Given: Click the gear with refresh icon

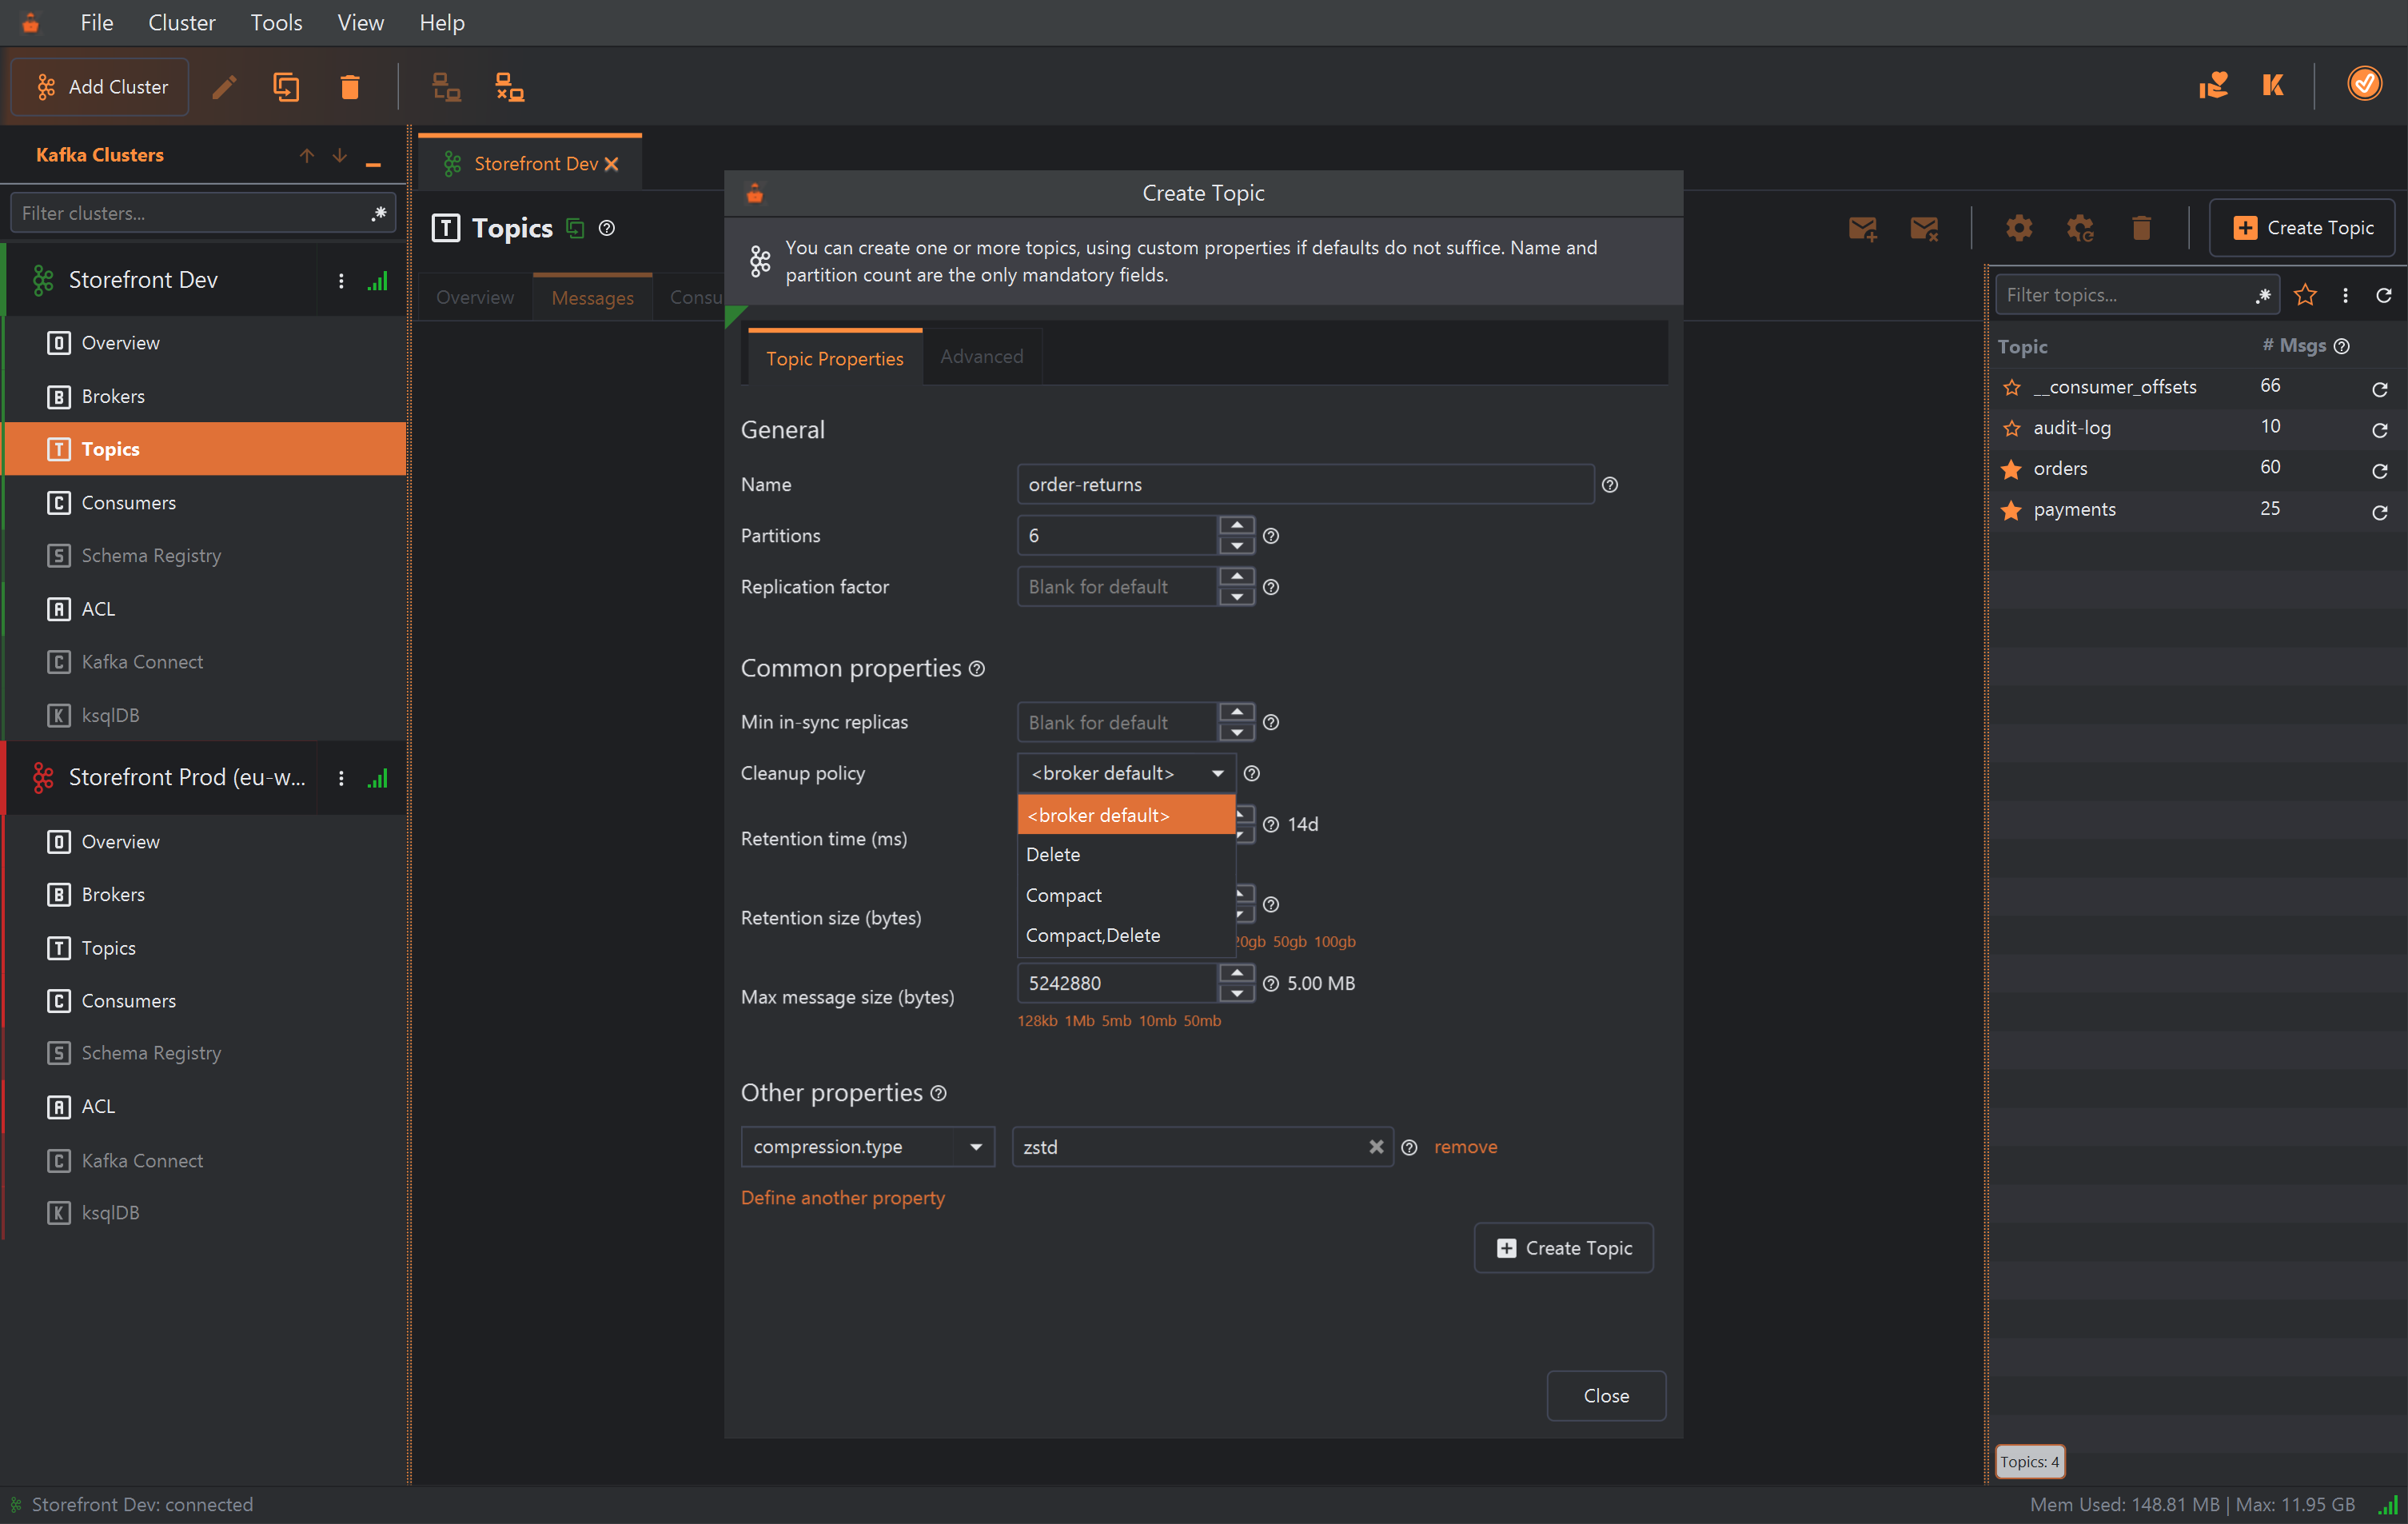Looking at the screenshot, I should (2080, 228).
